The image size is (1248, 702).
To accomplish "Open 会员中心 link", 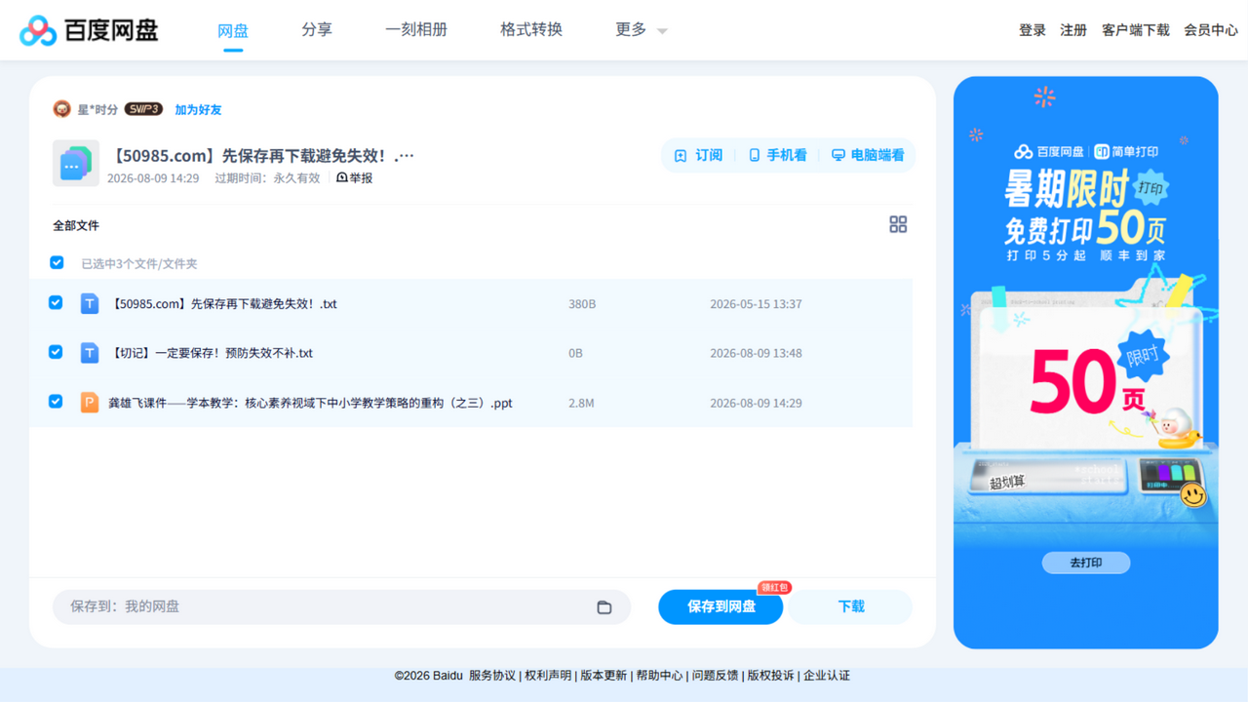I will click(x=1211, y=30).
